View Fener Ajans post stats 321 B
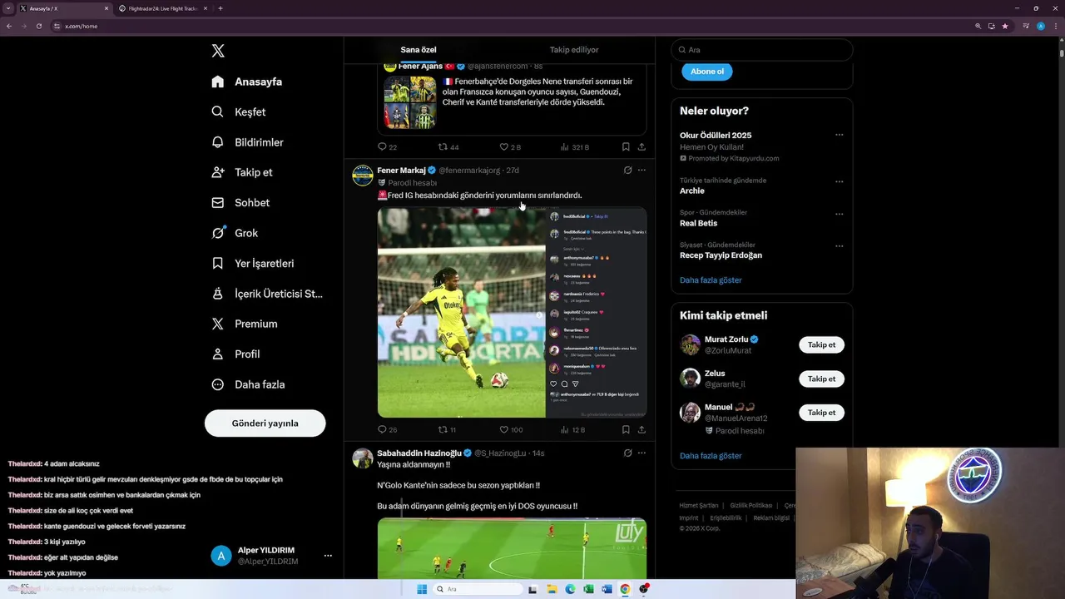The height and width of the screenshot is (599, 1065). point(575,147)
